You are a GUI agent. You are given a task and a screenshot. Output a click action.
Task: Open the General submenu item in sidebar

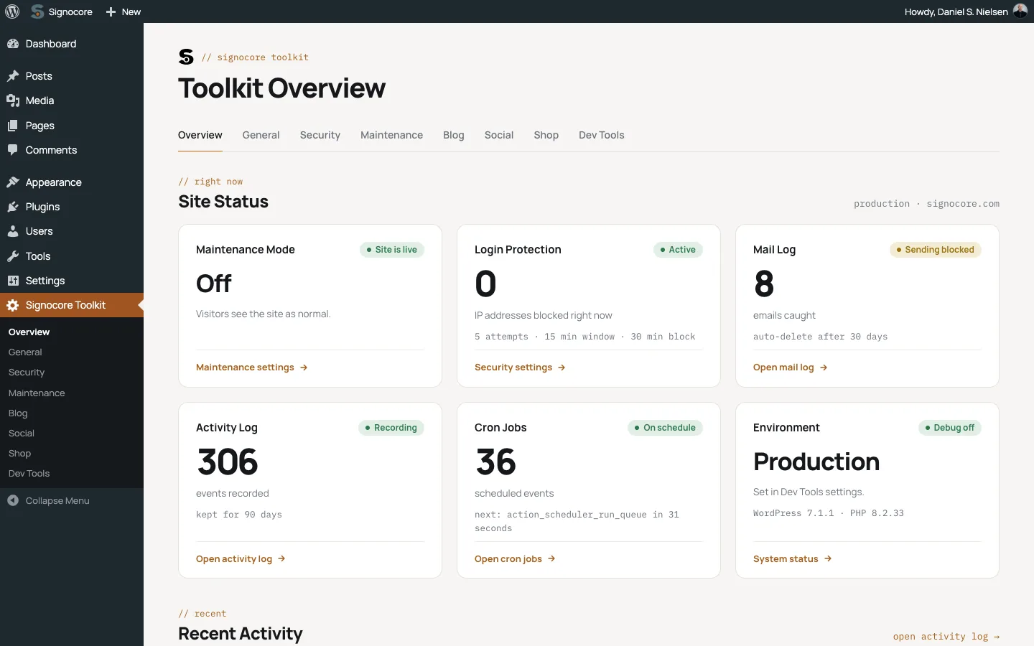(x=25, y=352)
